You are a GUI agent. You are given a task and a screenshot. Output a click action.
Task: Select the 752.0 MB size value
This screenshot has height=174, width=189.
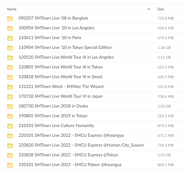point(166,18)
